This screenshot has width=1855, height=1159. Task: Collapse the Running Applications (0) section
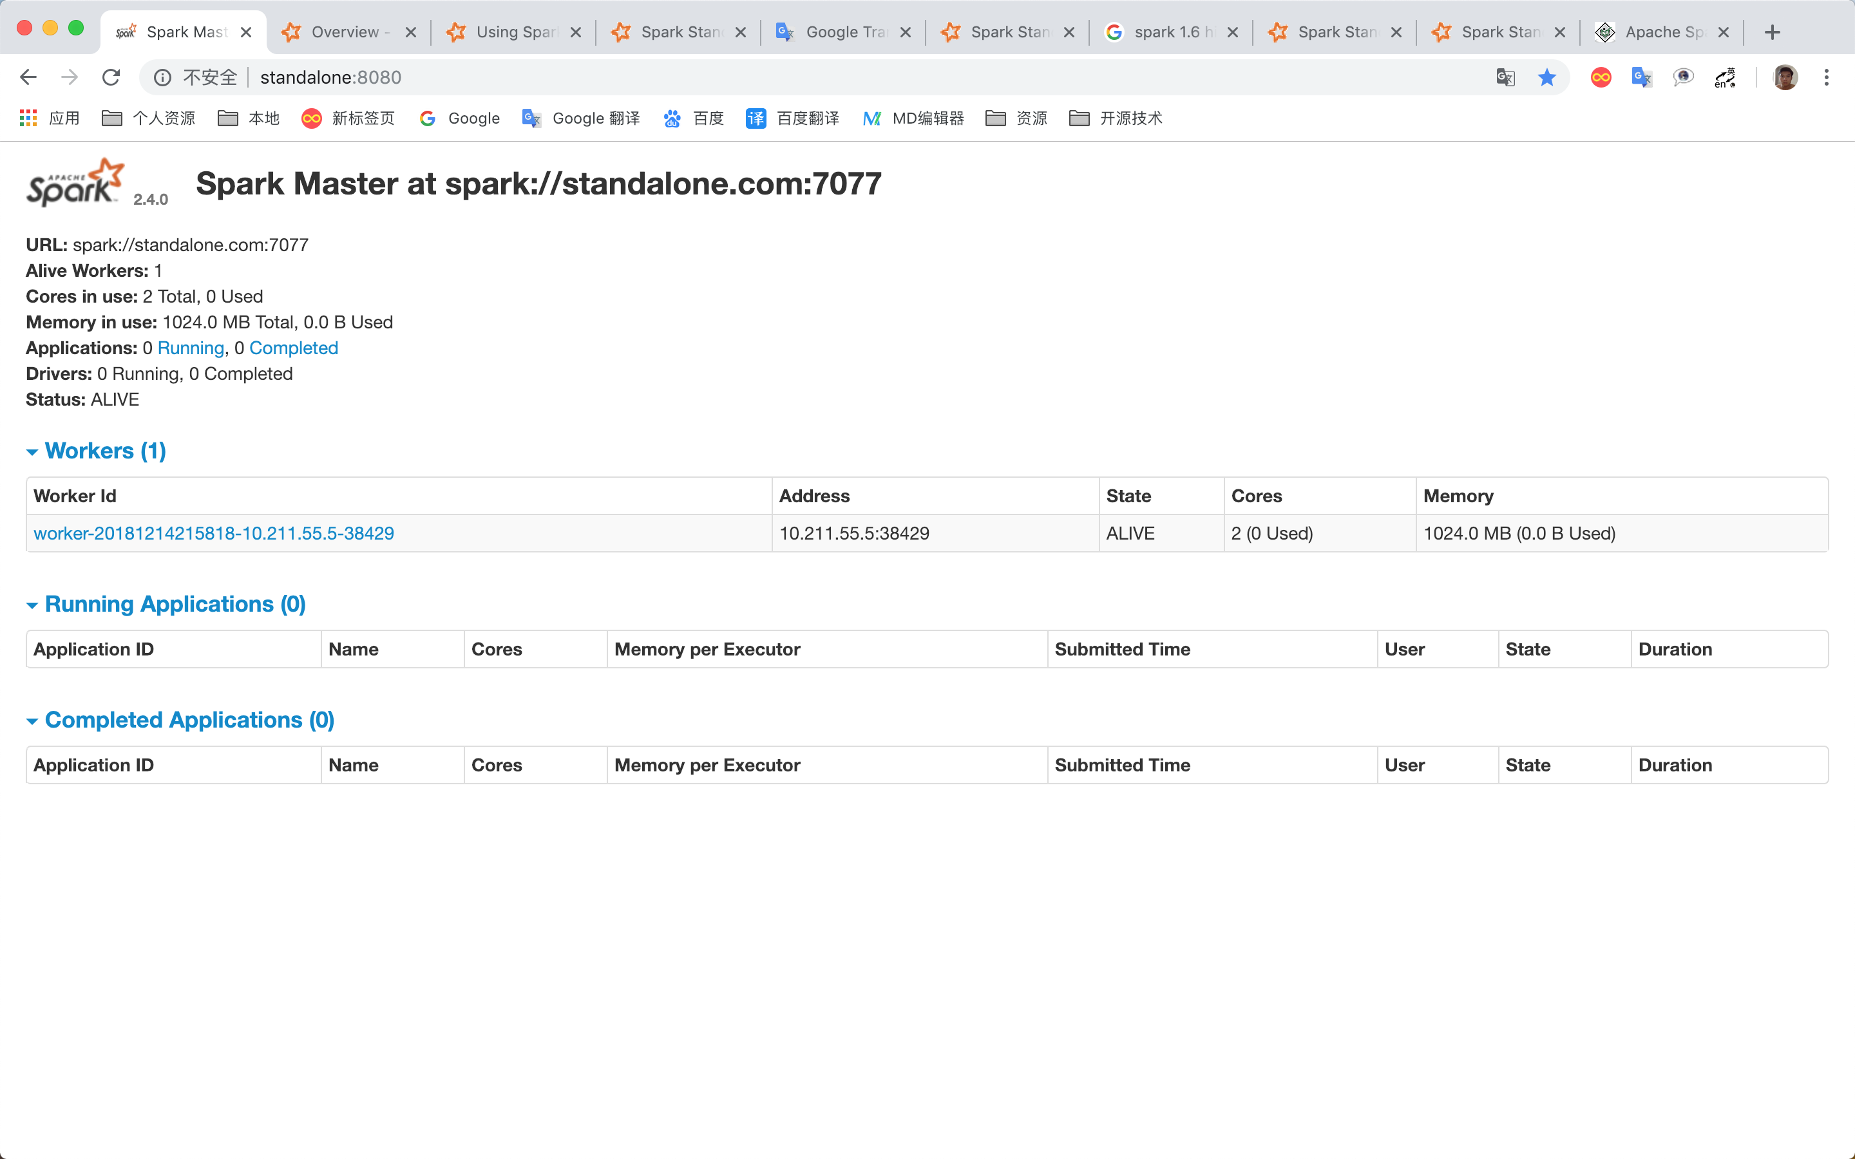click(166, 604)
